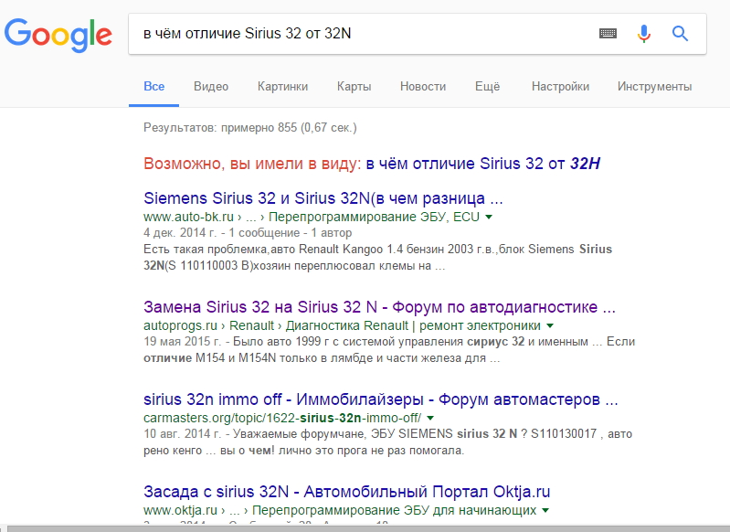Click the '10 авг. 2014 г.' snippet text
The image size is (730, 532).
(x=182, y=433)
